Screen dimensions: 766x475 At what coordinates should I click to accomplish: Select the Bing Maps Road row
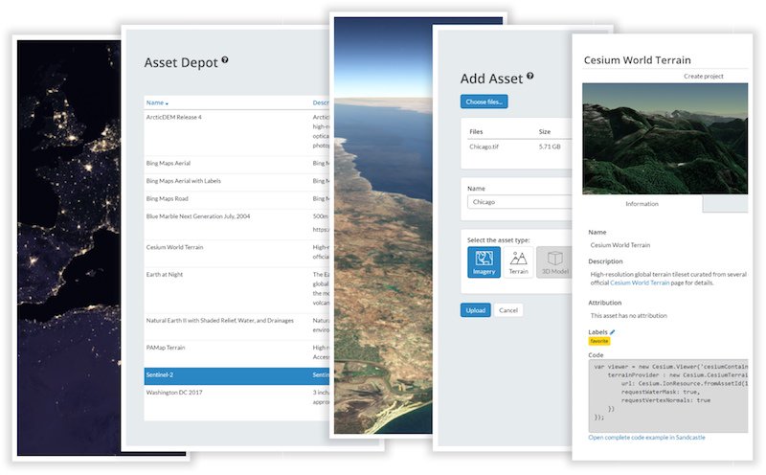[x=237, y=198]
